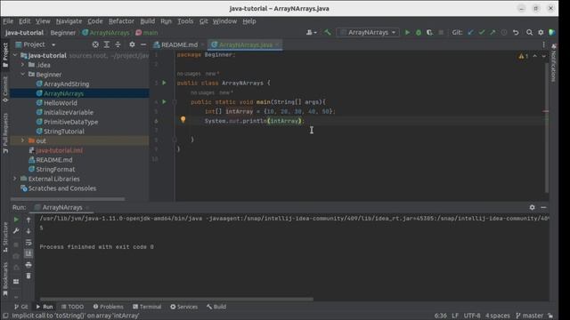Click cursor position 6:36 indicator
This screenshot has width=570, height=320.
pos(440,316)
